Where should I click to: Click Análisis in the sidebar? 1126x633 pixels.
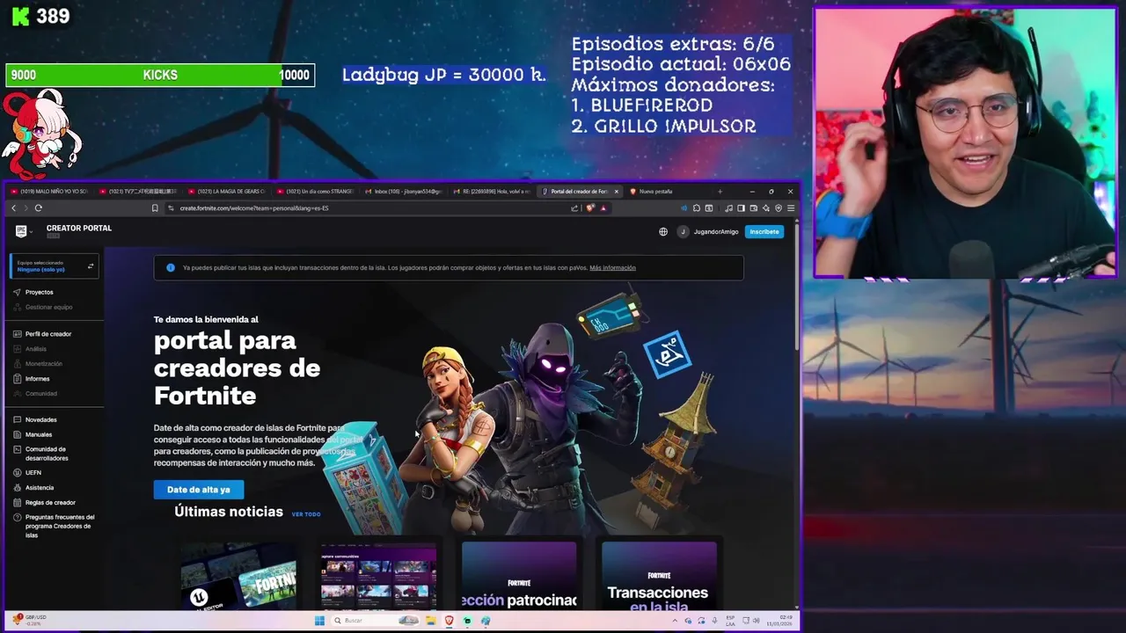click(x=36, y=349)
